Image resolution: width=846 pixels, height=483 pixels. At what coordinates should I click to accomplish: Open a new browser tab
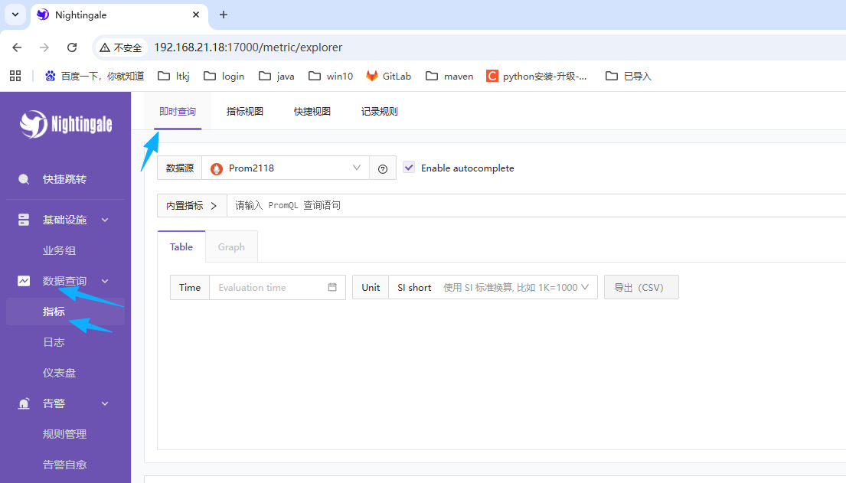pyautogui.click(x=224, y=15)
